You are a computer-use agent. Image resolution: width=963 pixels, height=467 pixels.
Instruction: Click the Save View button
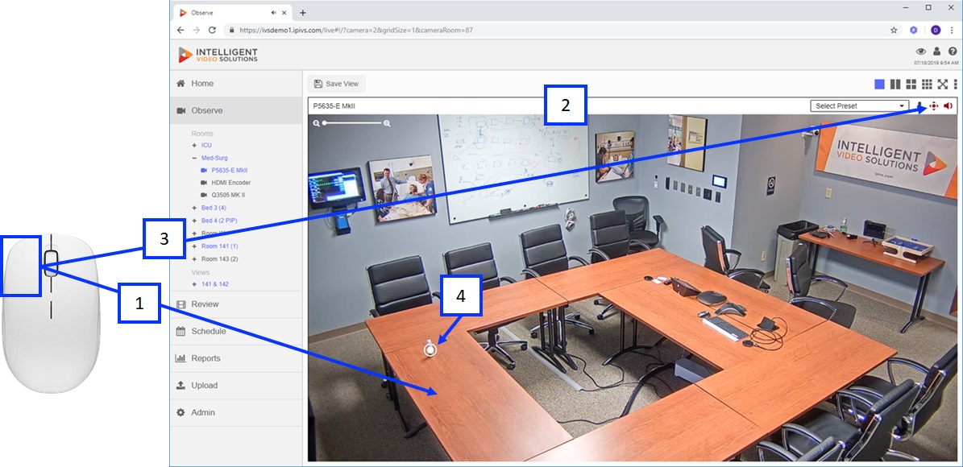tap(336, 84)
